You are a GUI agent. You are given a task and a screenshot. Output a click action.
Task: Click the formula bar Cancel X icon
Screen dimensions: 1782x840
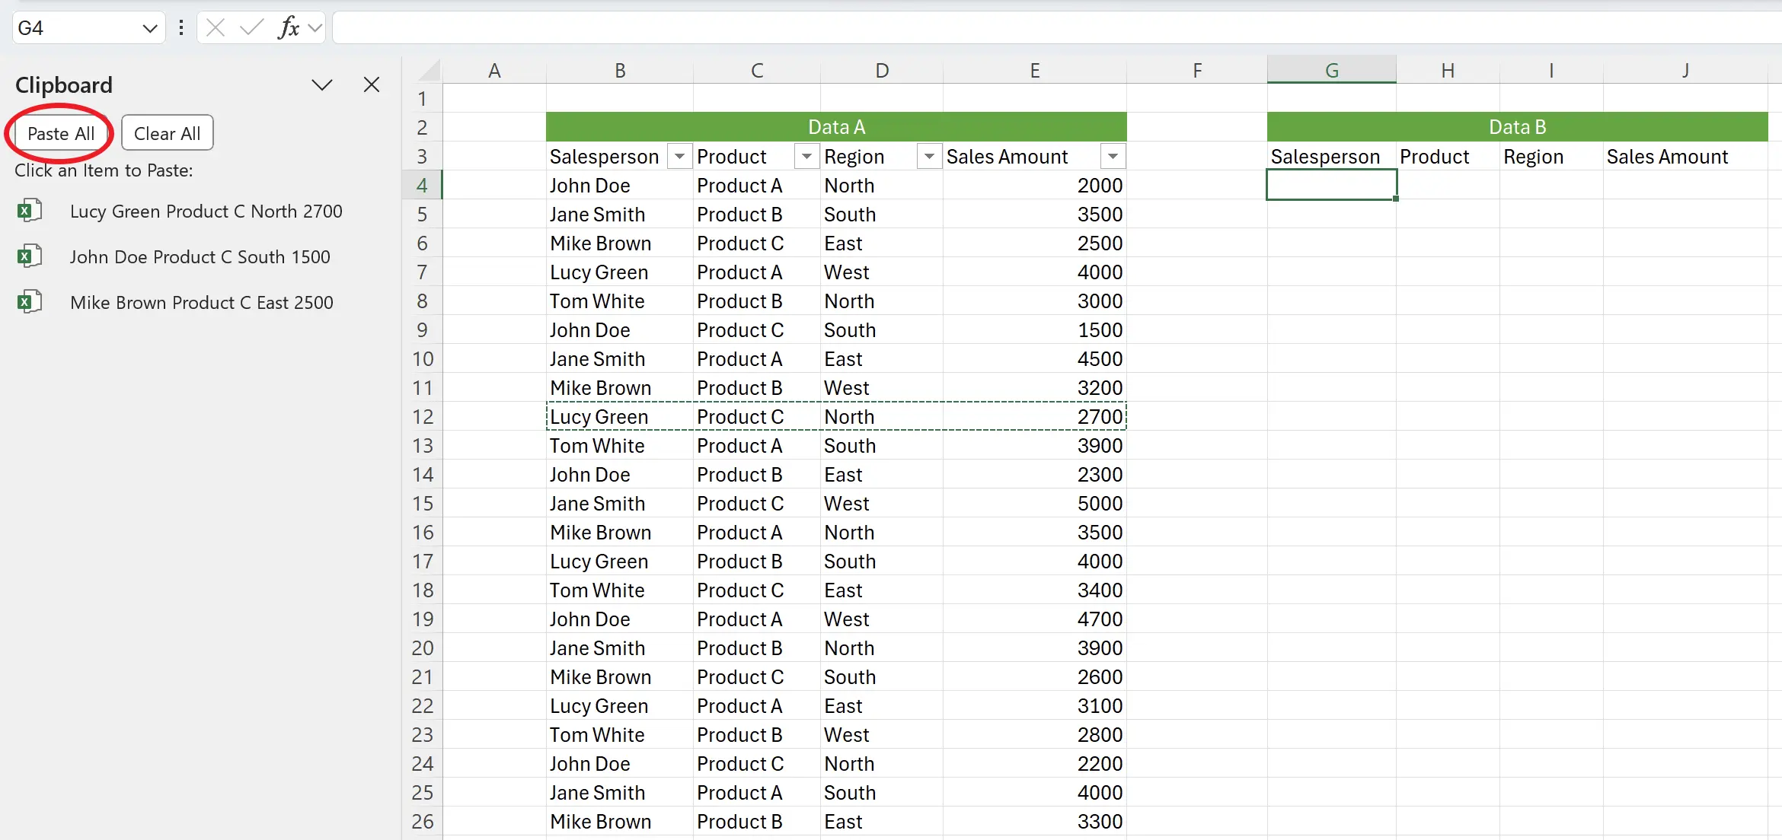coord(216,28)
